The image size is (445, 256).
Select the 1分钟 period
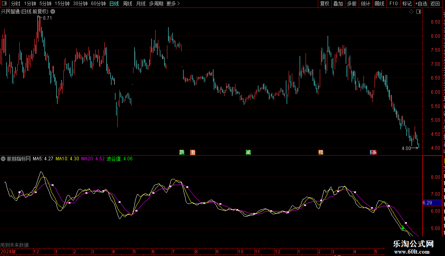pos(30,4)
